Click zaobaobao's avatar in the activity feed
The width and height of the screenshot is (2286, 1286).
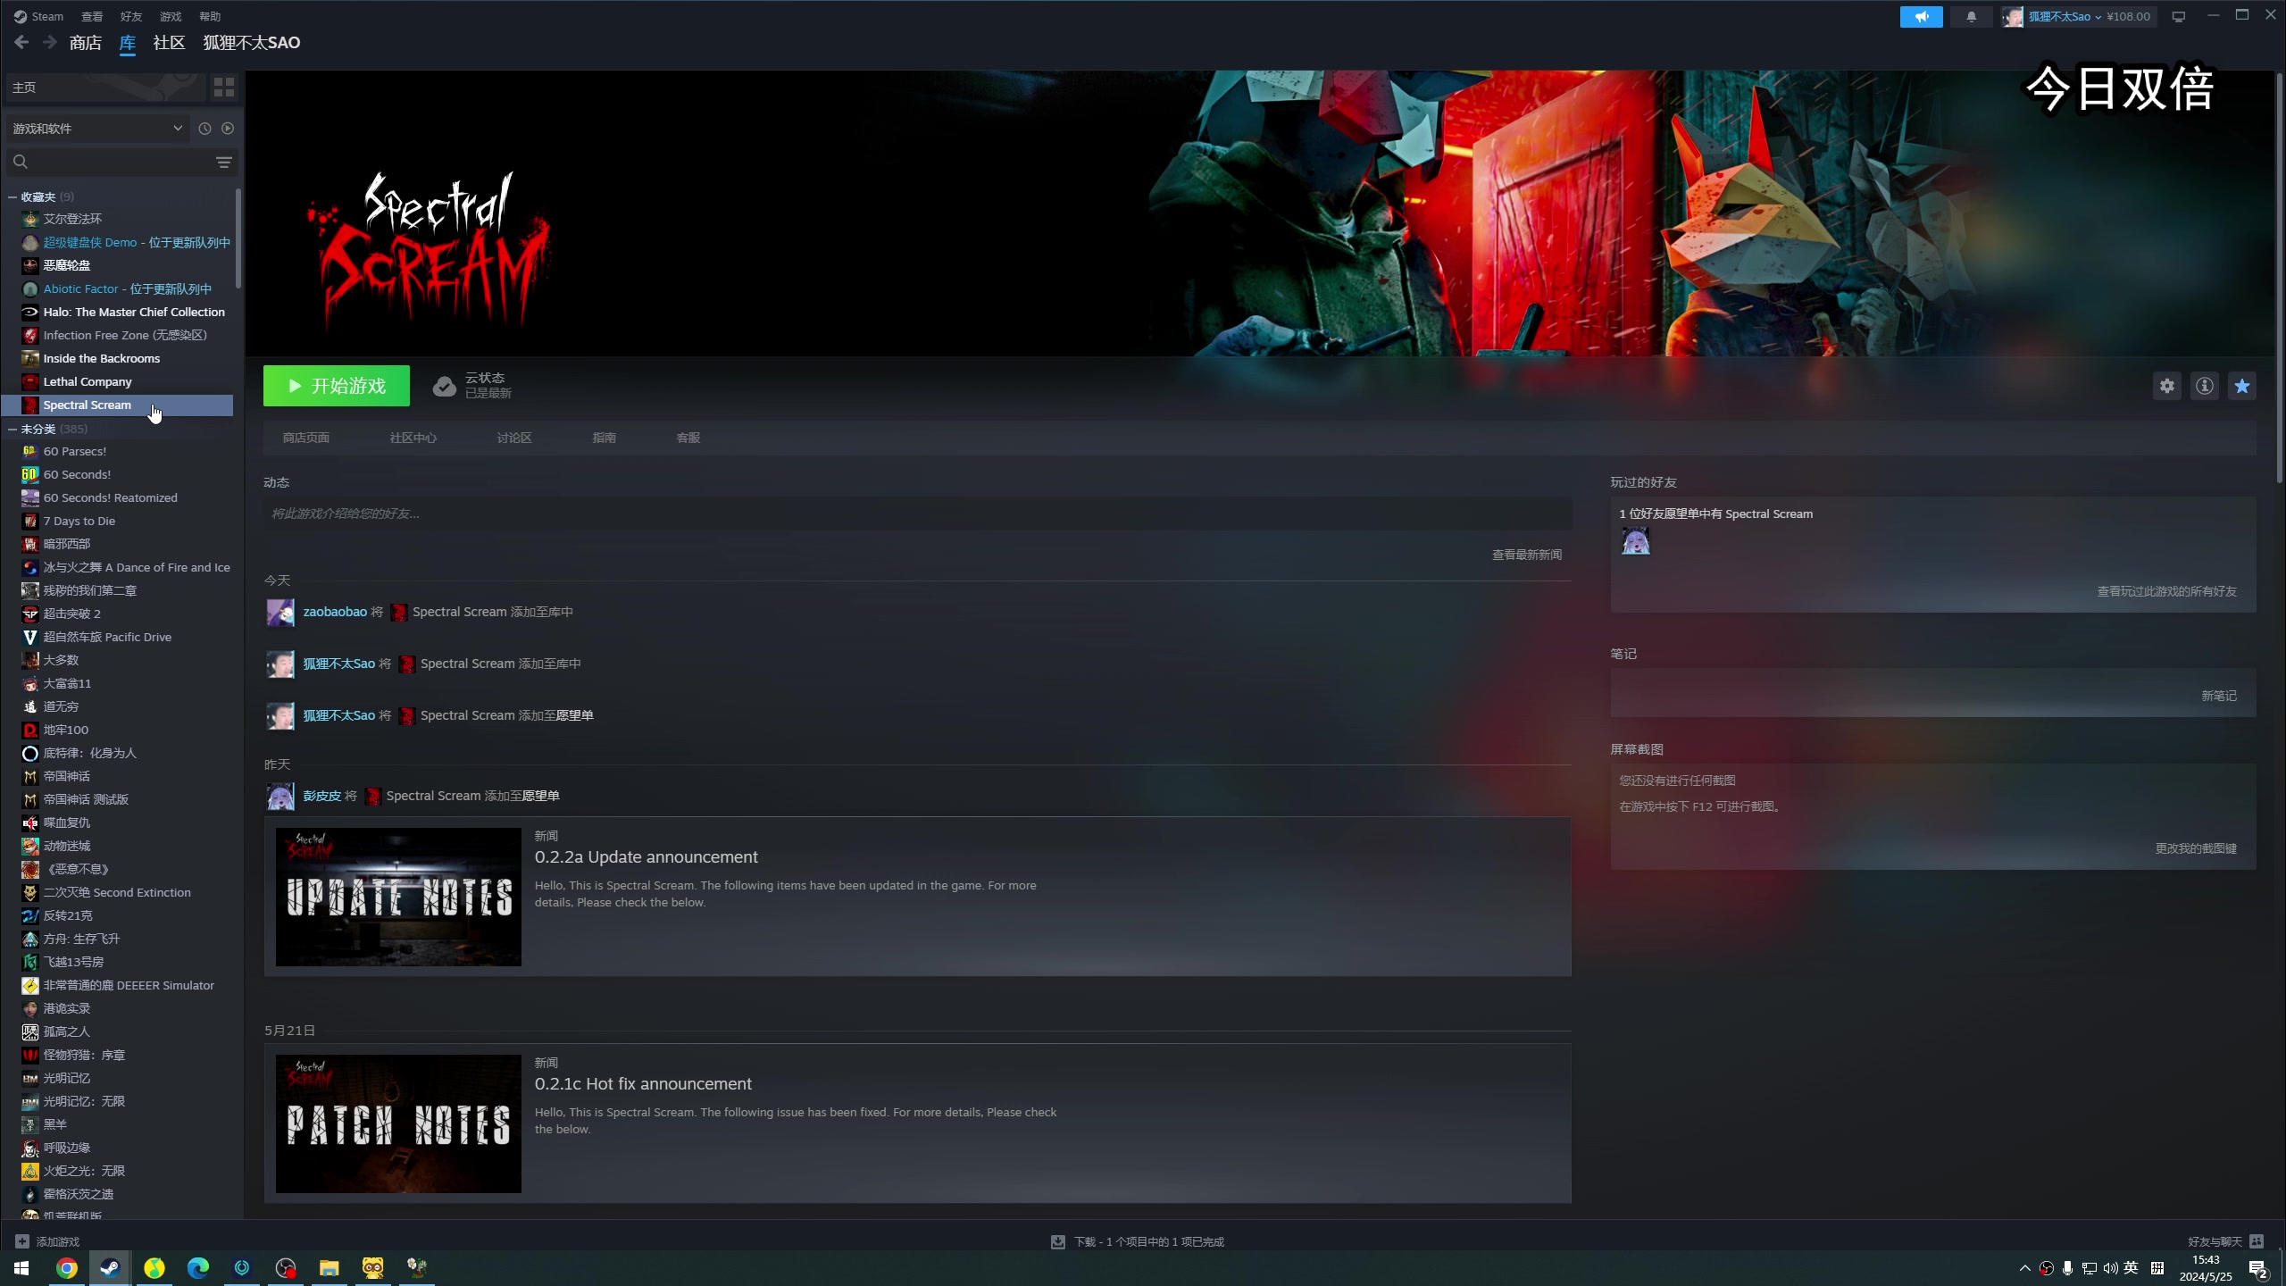[x=279, y=613]
